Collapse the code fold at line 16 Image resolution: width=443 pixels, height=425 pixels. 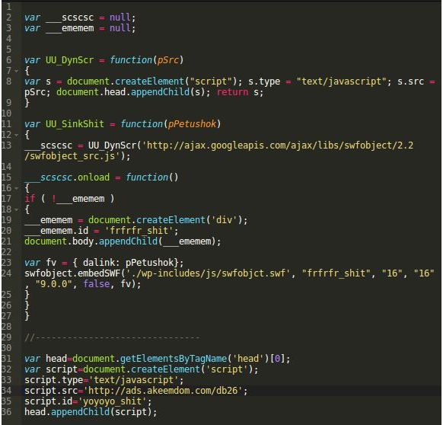(17, 188)
